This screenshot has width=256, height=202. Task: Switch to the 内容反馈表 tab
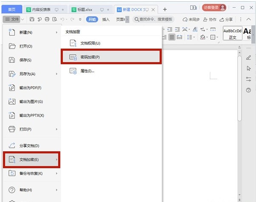click(41, 9)
